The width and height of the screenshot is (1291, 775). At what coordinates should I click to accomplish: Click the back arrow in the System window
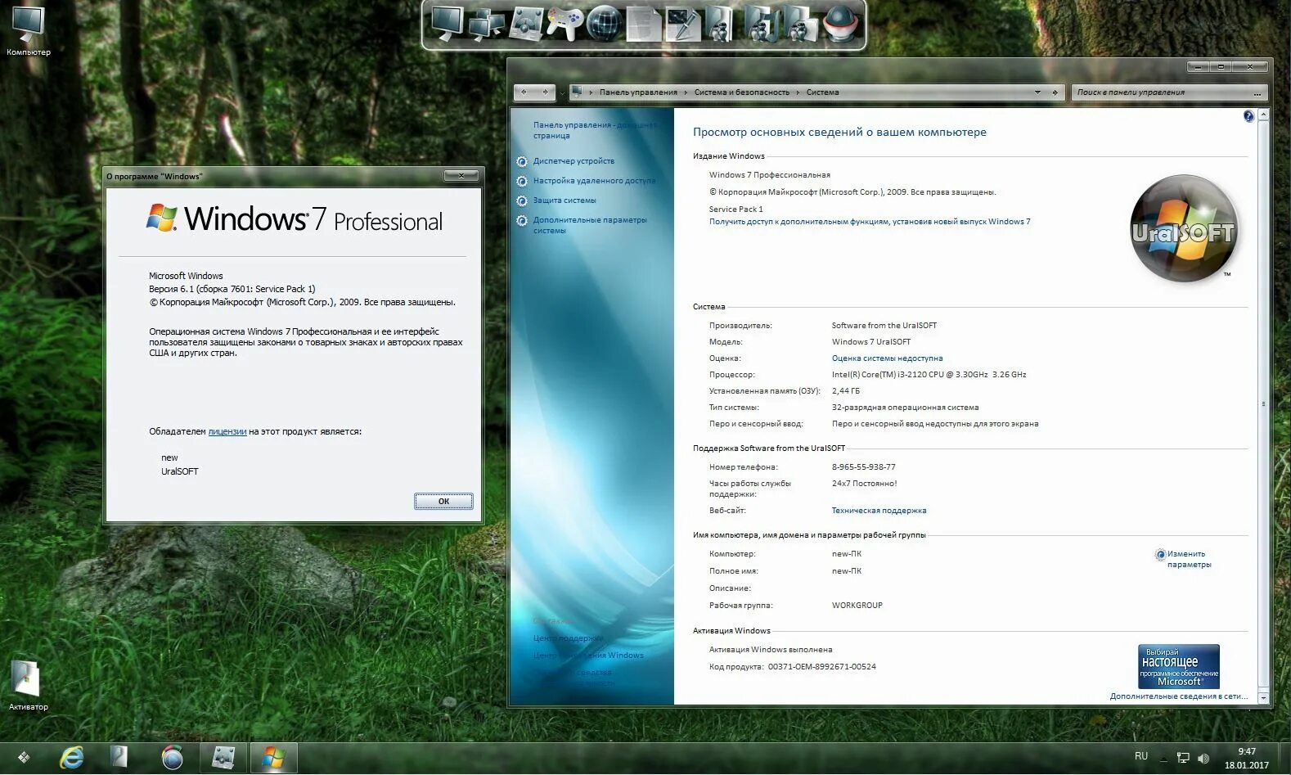[x=524, y=92]
